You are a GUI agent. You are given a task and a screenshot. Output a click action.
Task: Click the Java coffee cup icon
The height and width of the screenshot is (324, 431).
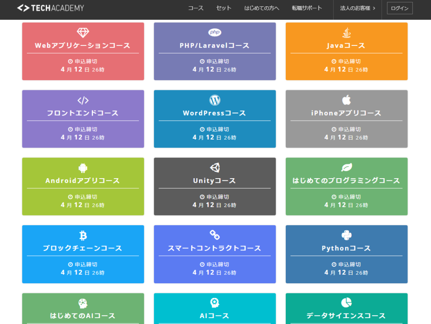click(346, 32)
